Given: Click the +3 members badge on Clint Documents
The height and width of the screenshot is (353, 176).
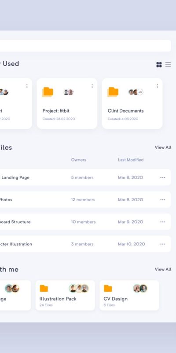Looking at the screenshot, I should [x=140, y=92].
